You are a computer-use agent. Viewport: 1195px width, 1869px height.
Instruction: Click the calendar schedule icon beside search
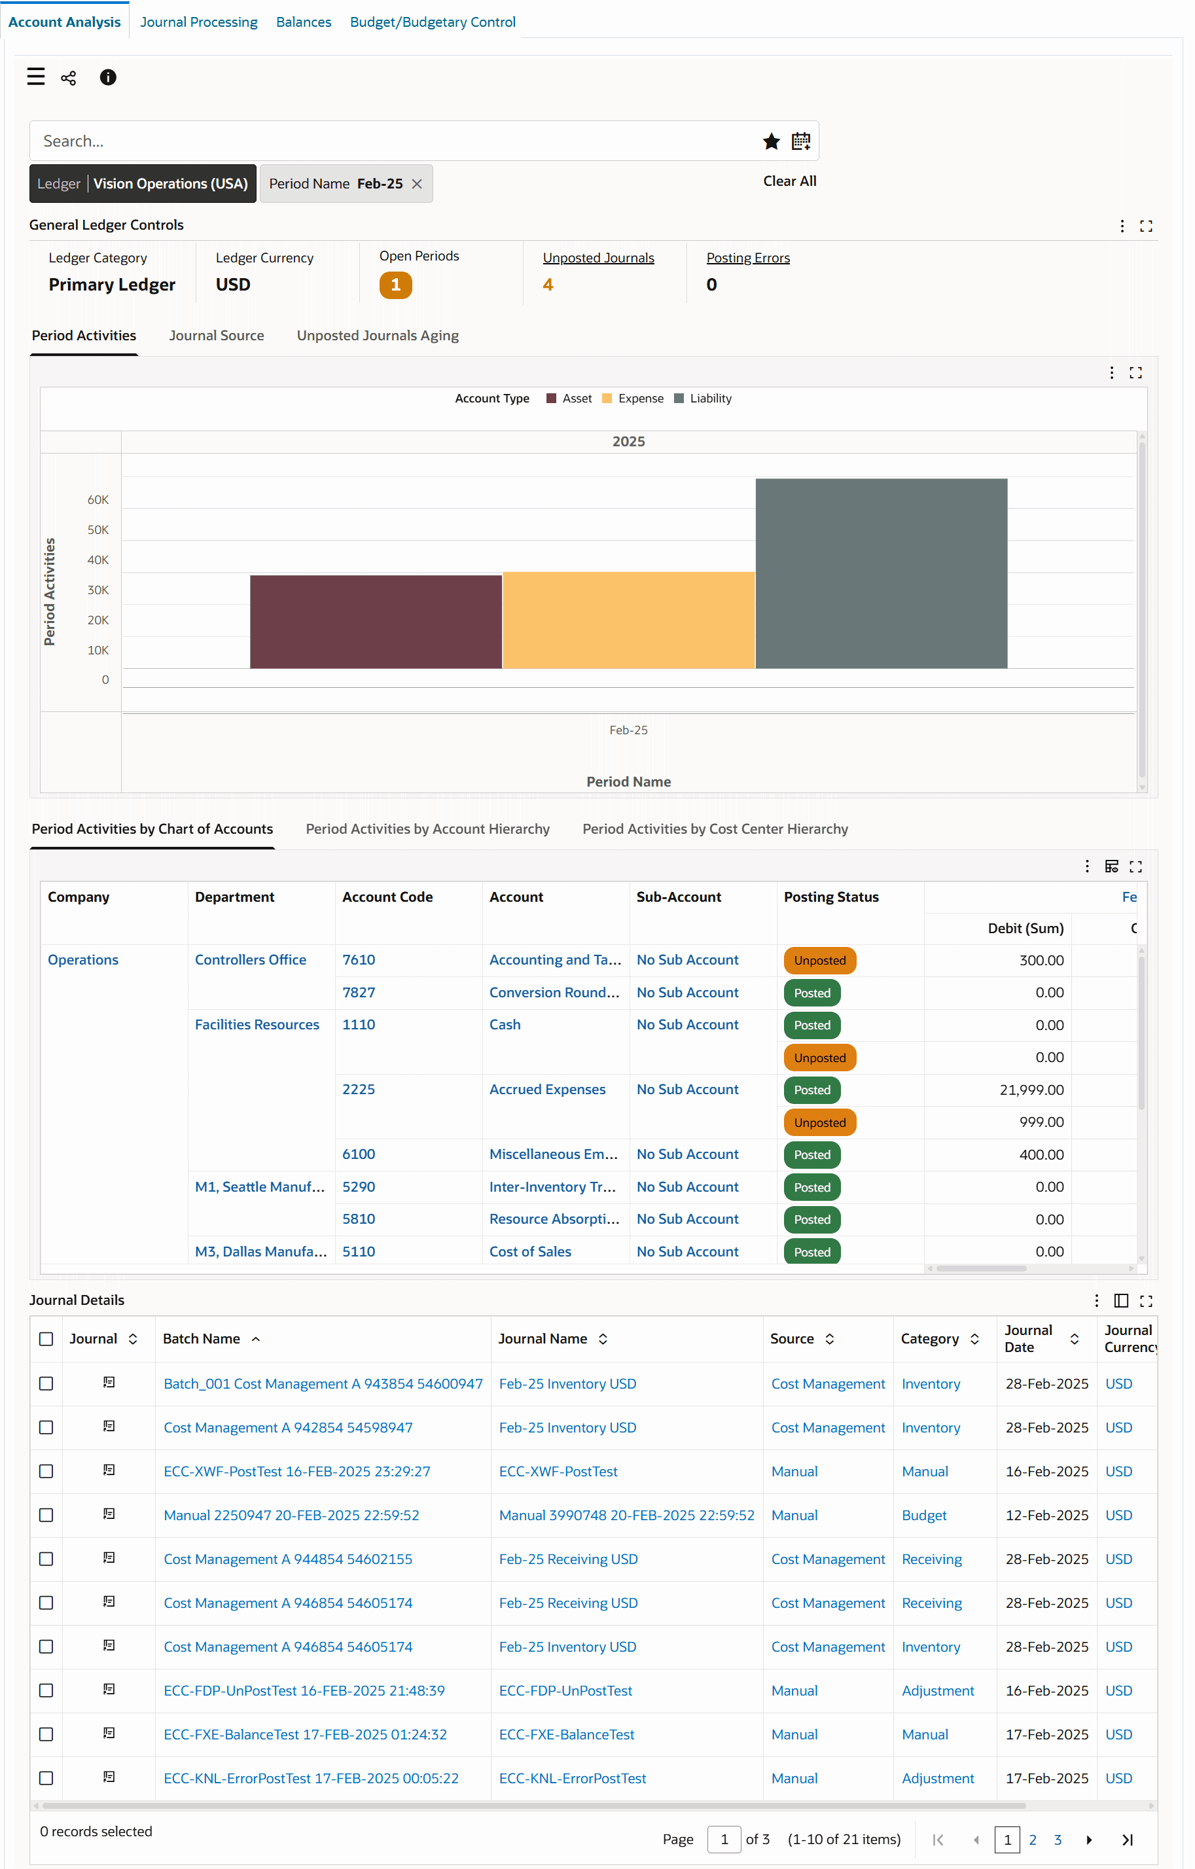click(x=801, y=141)
